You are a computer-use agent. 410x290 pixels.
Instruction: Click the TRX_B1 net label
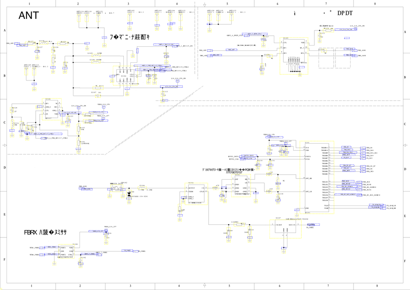pos(369,148)
